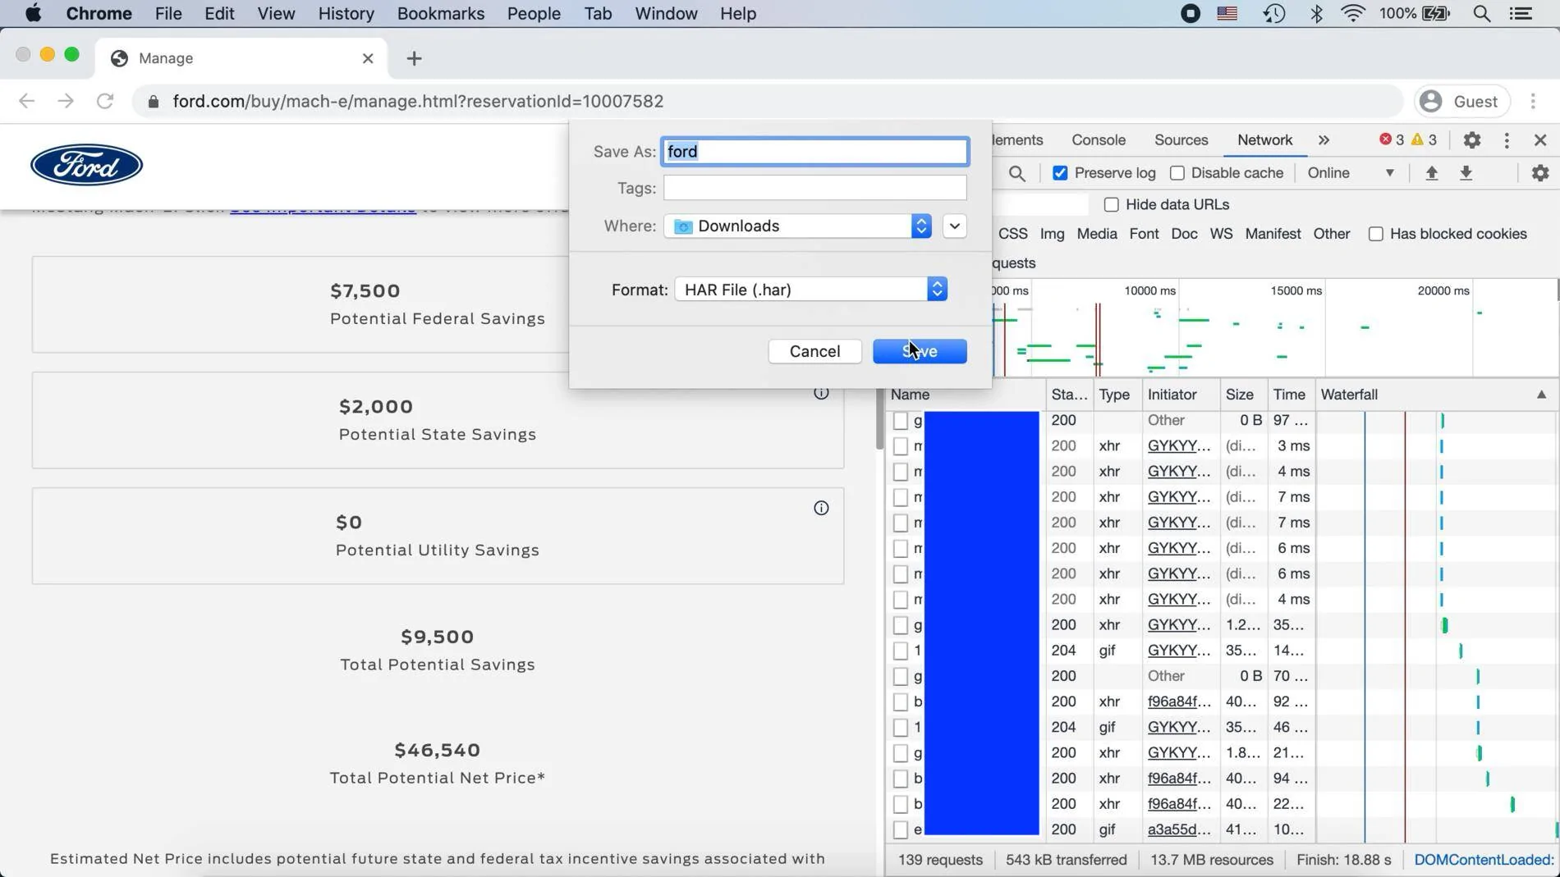The height and width of the screenshot is (877, 1560).
Task: Select the Network tab
Action: coord(1264,140)
